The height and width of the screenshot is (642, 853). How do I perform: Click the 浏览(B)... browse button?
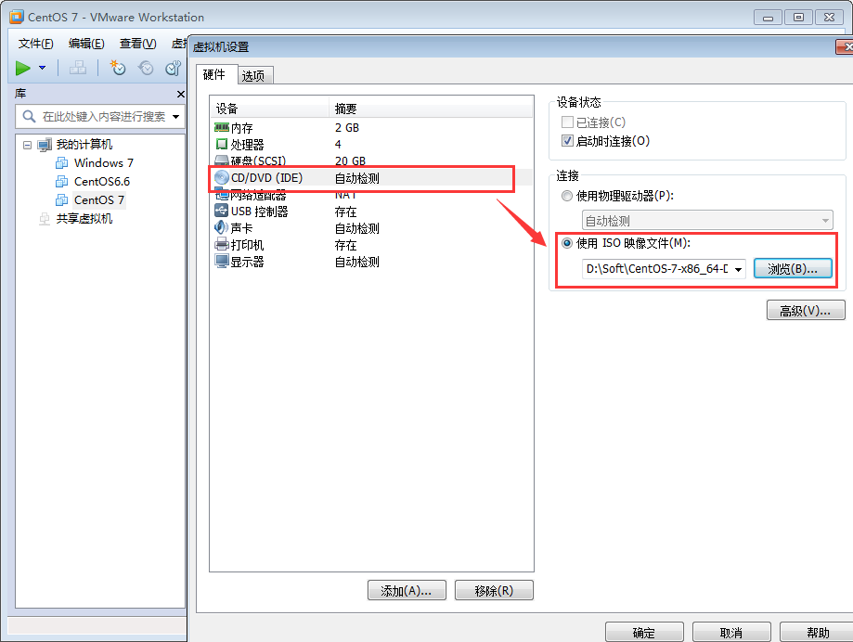(793, 268)
